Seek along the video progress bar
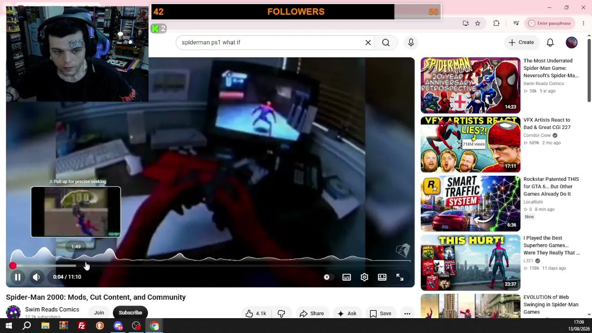Screen dimensions: 592x333 pos(210,266)
